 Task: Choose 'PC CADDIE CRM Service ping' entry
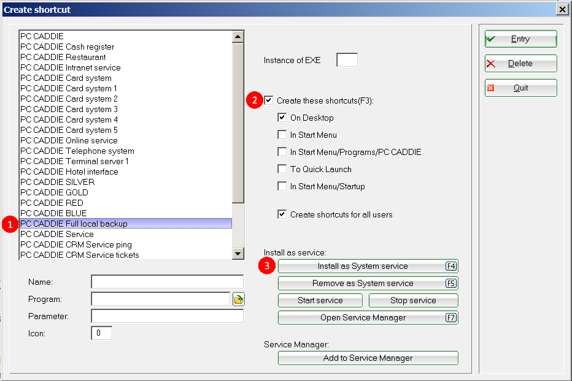[x=76, y=244]
